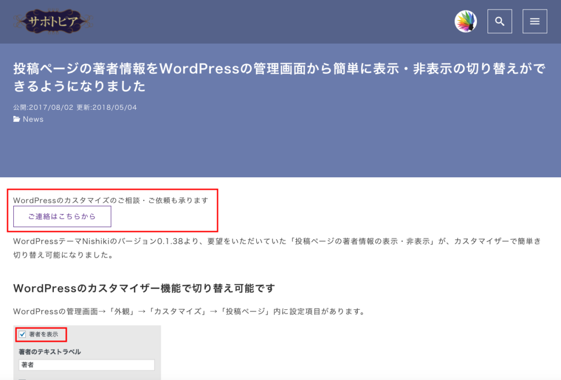Screen dimensions: 561x380
Task: Toggle the 著者を表示 checkbox
Action: (x=23, y=334)
